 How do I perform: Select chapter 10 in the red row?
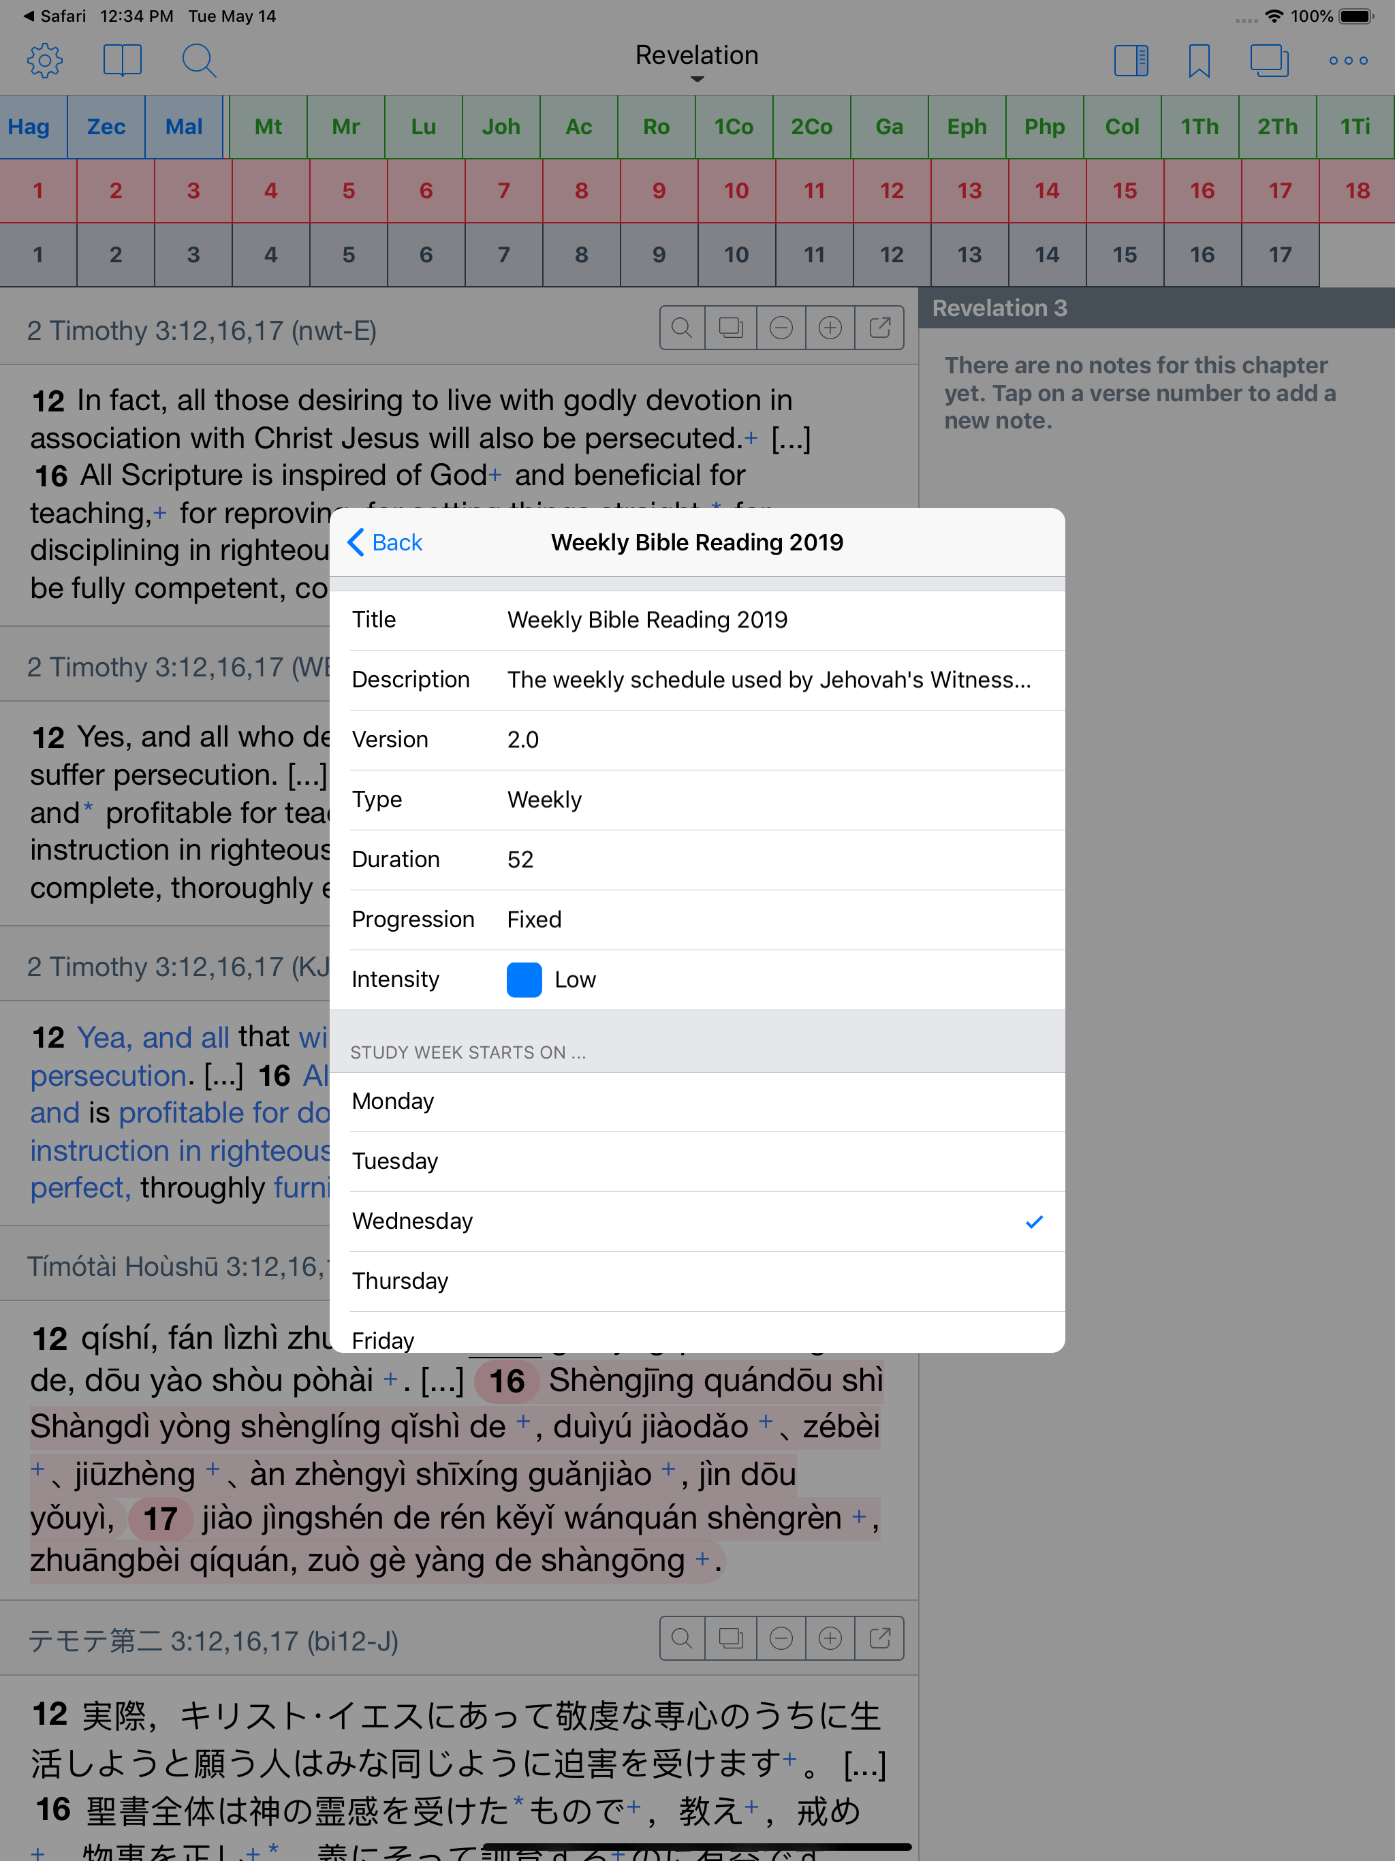(736, 191)
